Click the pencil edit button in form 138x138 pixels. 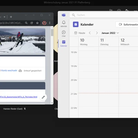tap(43, 97)
